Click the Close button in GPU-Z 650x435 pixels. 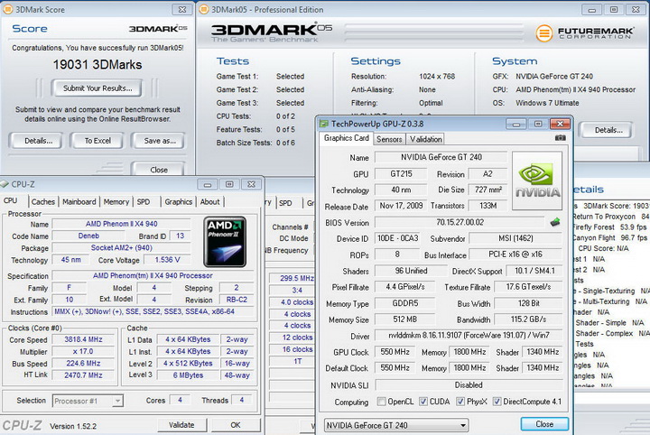(544, 424)
